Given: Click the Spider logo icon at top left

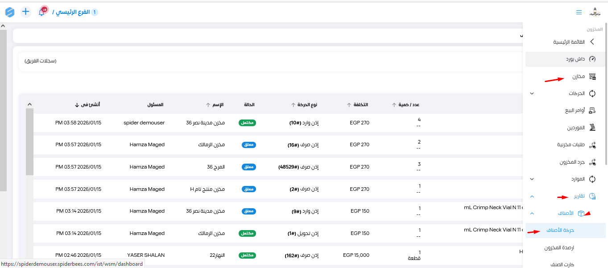Looking at the screenshot, I should pos(10,12).
